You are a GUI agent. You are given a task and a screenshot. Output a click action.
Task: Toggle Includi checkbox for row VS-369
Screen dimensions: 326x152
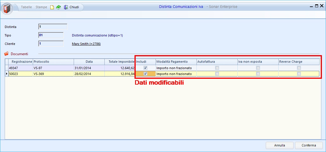click(145, 74)
